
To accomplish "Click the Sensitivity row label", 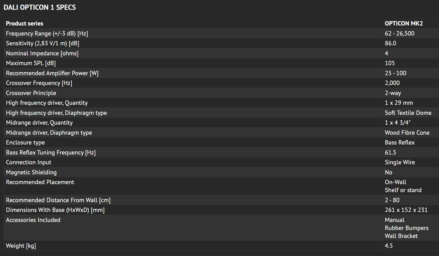I will pos(43,43).
